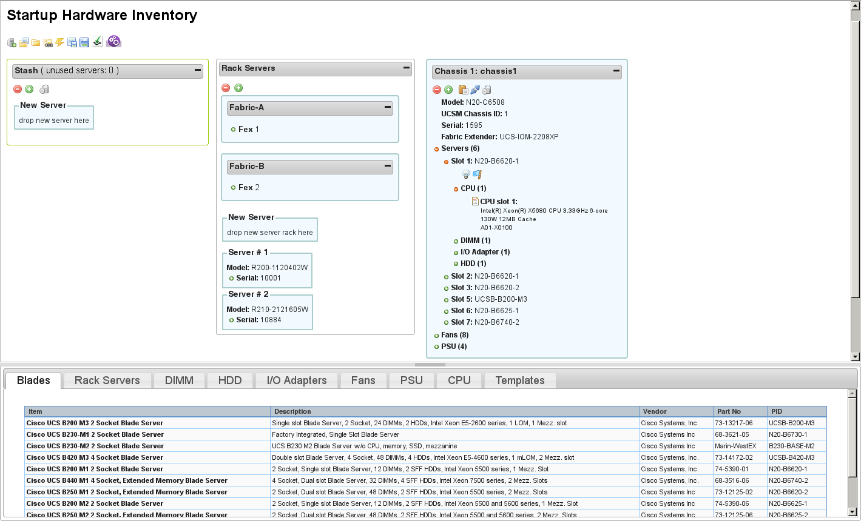This screenshot has height=521, width=861.
Task: Open the Rack Servers tab
Action: pyautogui.click(x=107, y=380)
